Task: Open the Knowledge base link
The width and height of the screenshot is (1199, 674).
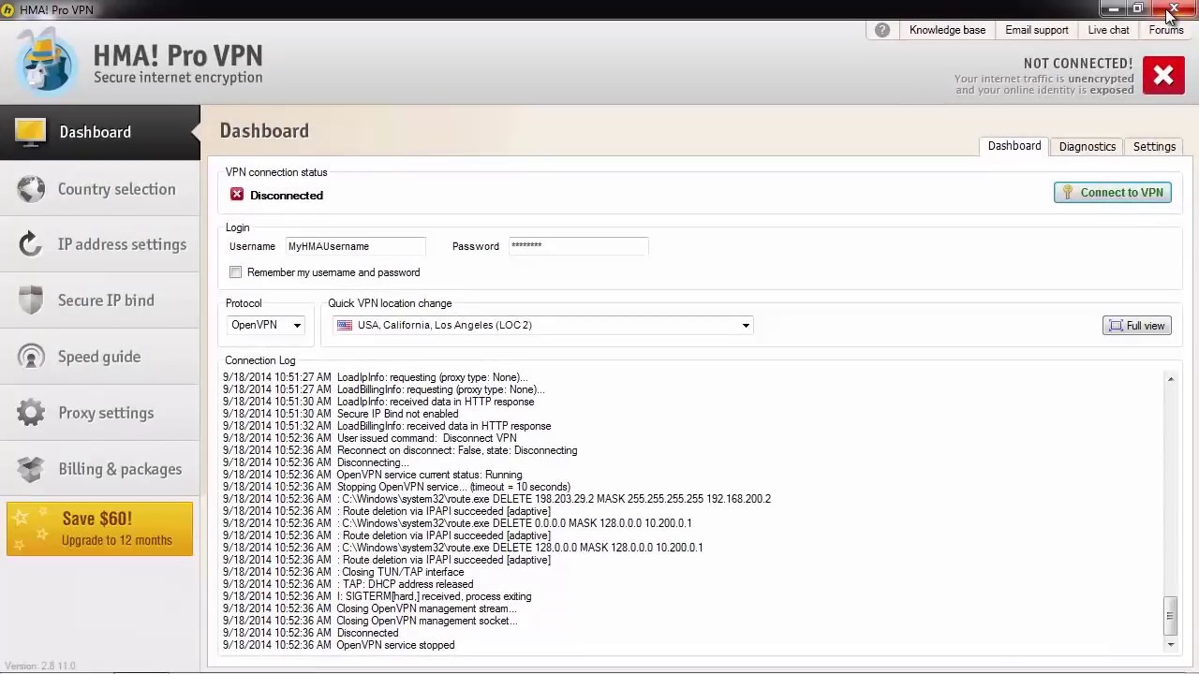Action: coord(947,29)
